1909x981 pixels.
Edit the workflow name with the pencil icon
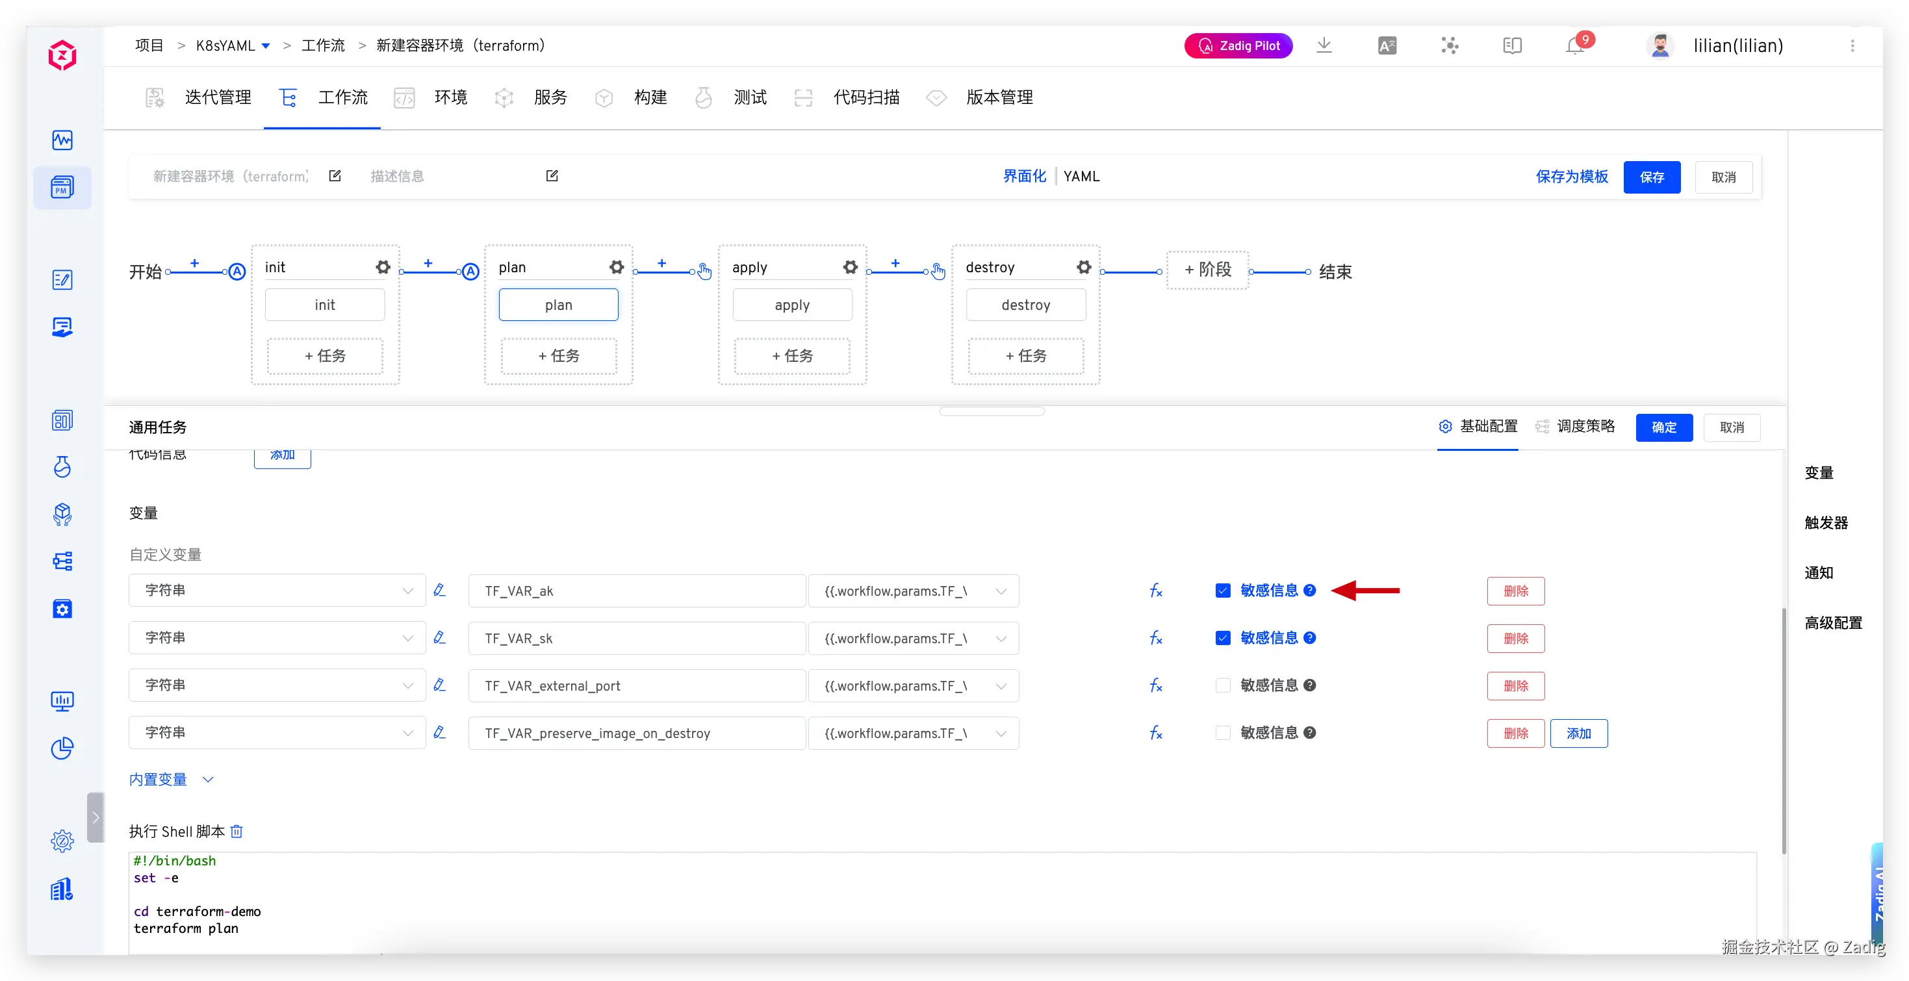335,175
